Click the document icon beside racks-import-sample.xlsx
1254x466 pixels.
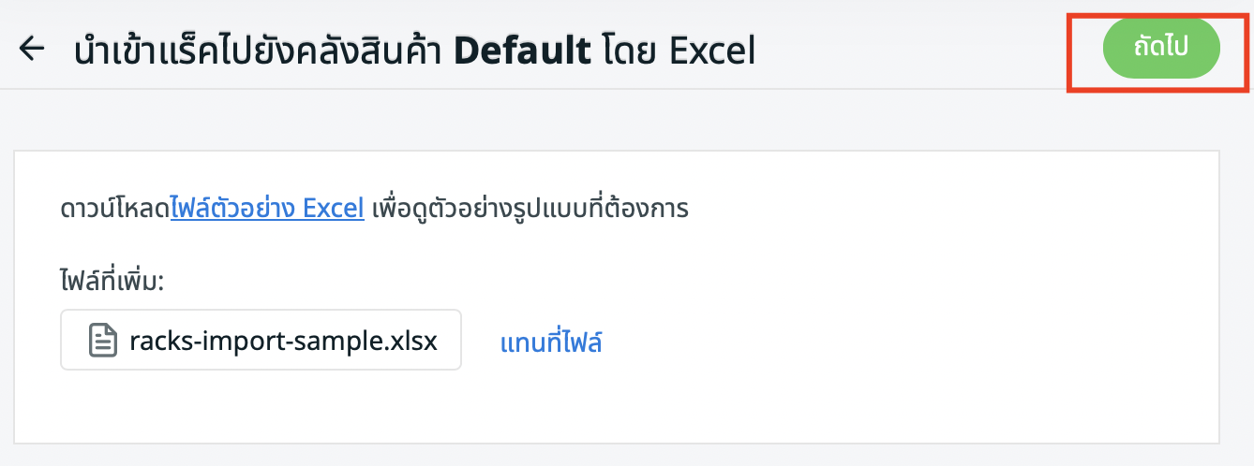(102, 340)
